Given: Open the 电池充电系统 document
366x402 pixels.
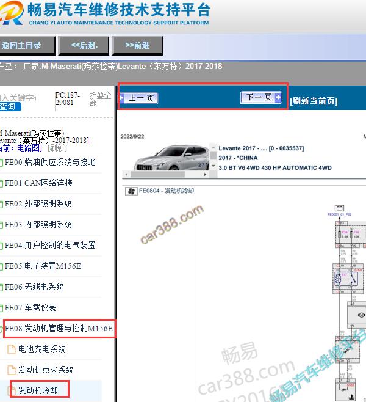Looking at the screenshot, I should (x=42, y=349).
